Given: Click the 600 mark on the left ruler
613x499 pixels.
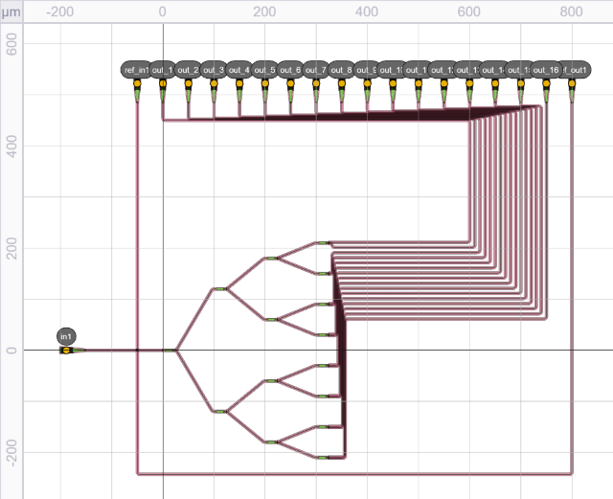Looking at the screenshot, I should click(11, 44).
